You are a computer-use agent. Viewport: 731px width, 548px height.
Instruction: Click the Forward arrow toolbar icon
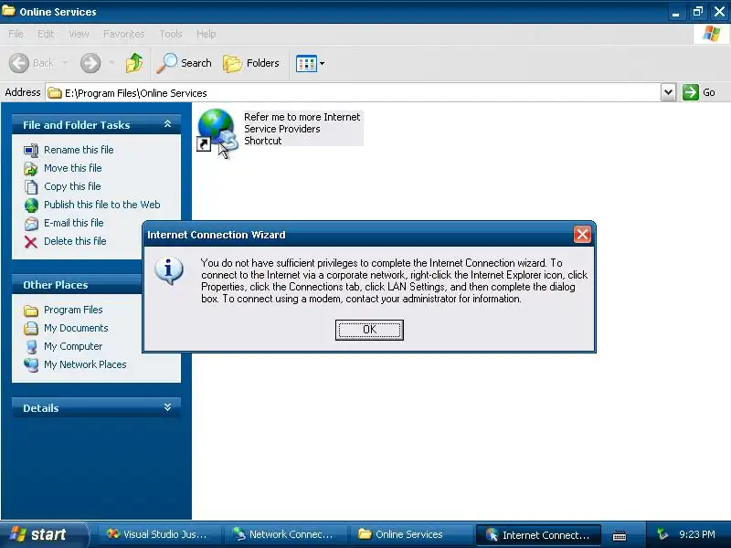(x=90, y=63)
